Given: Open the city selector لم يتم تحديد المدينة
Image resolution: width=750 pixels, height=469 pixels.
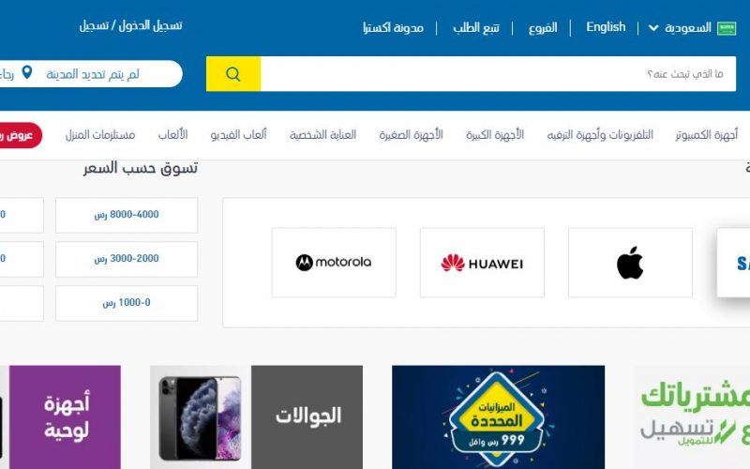Looking at the screenshot, I should pyautogui.click(x=92, y=74).
